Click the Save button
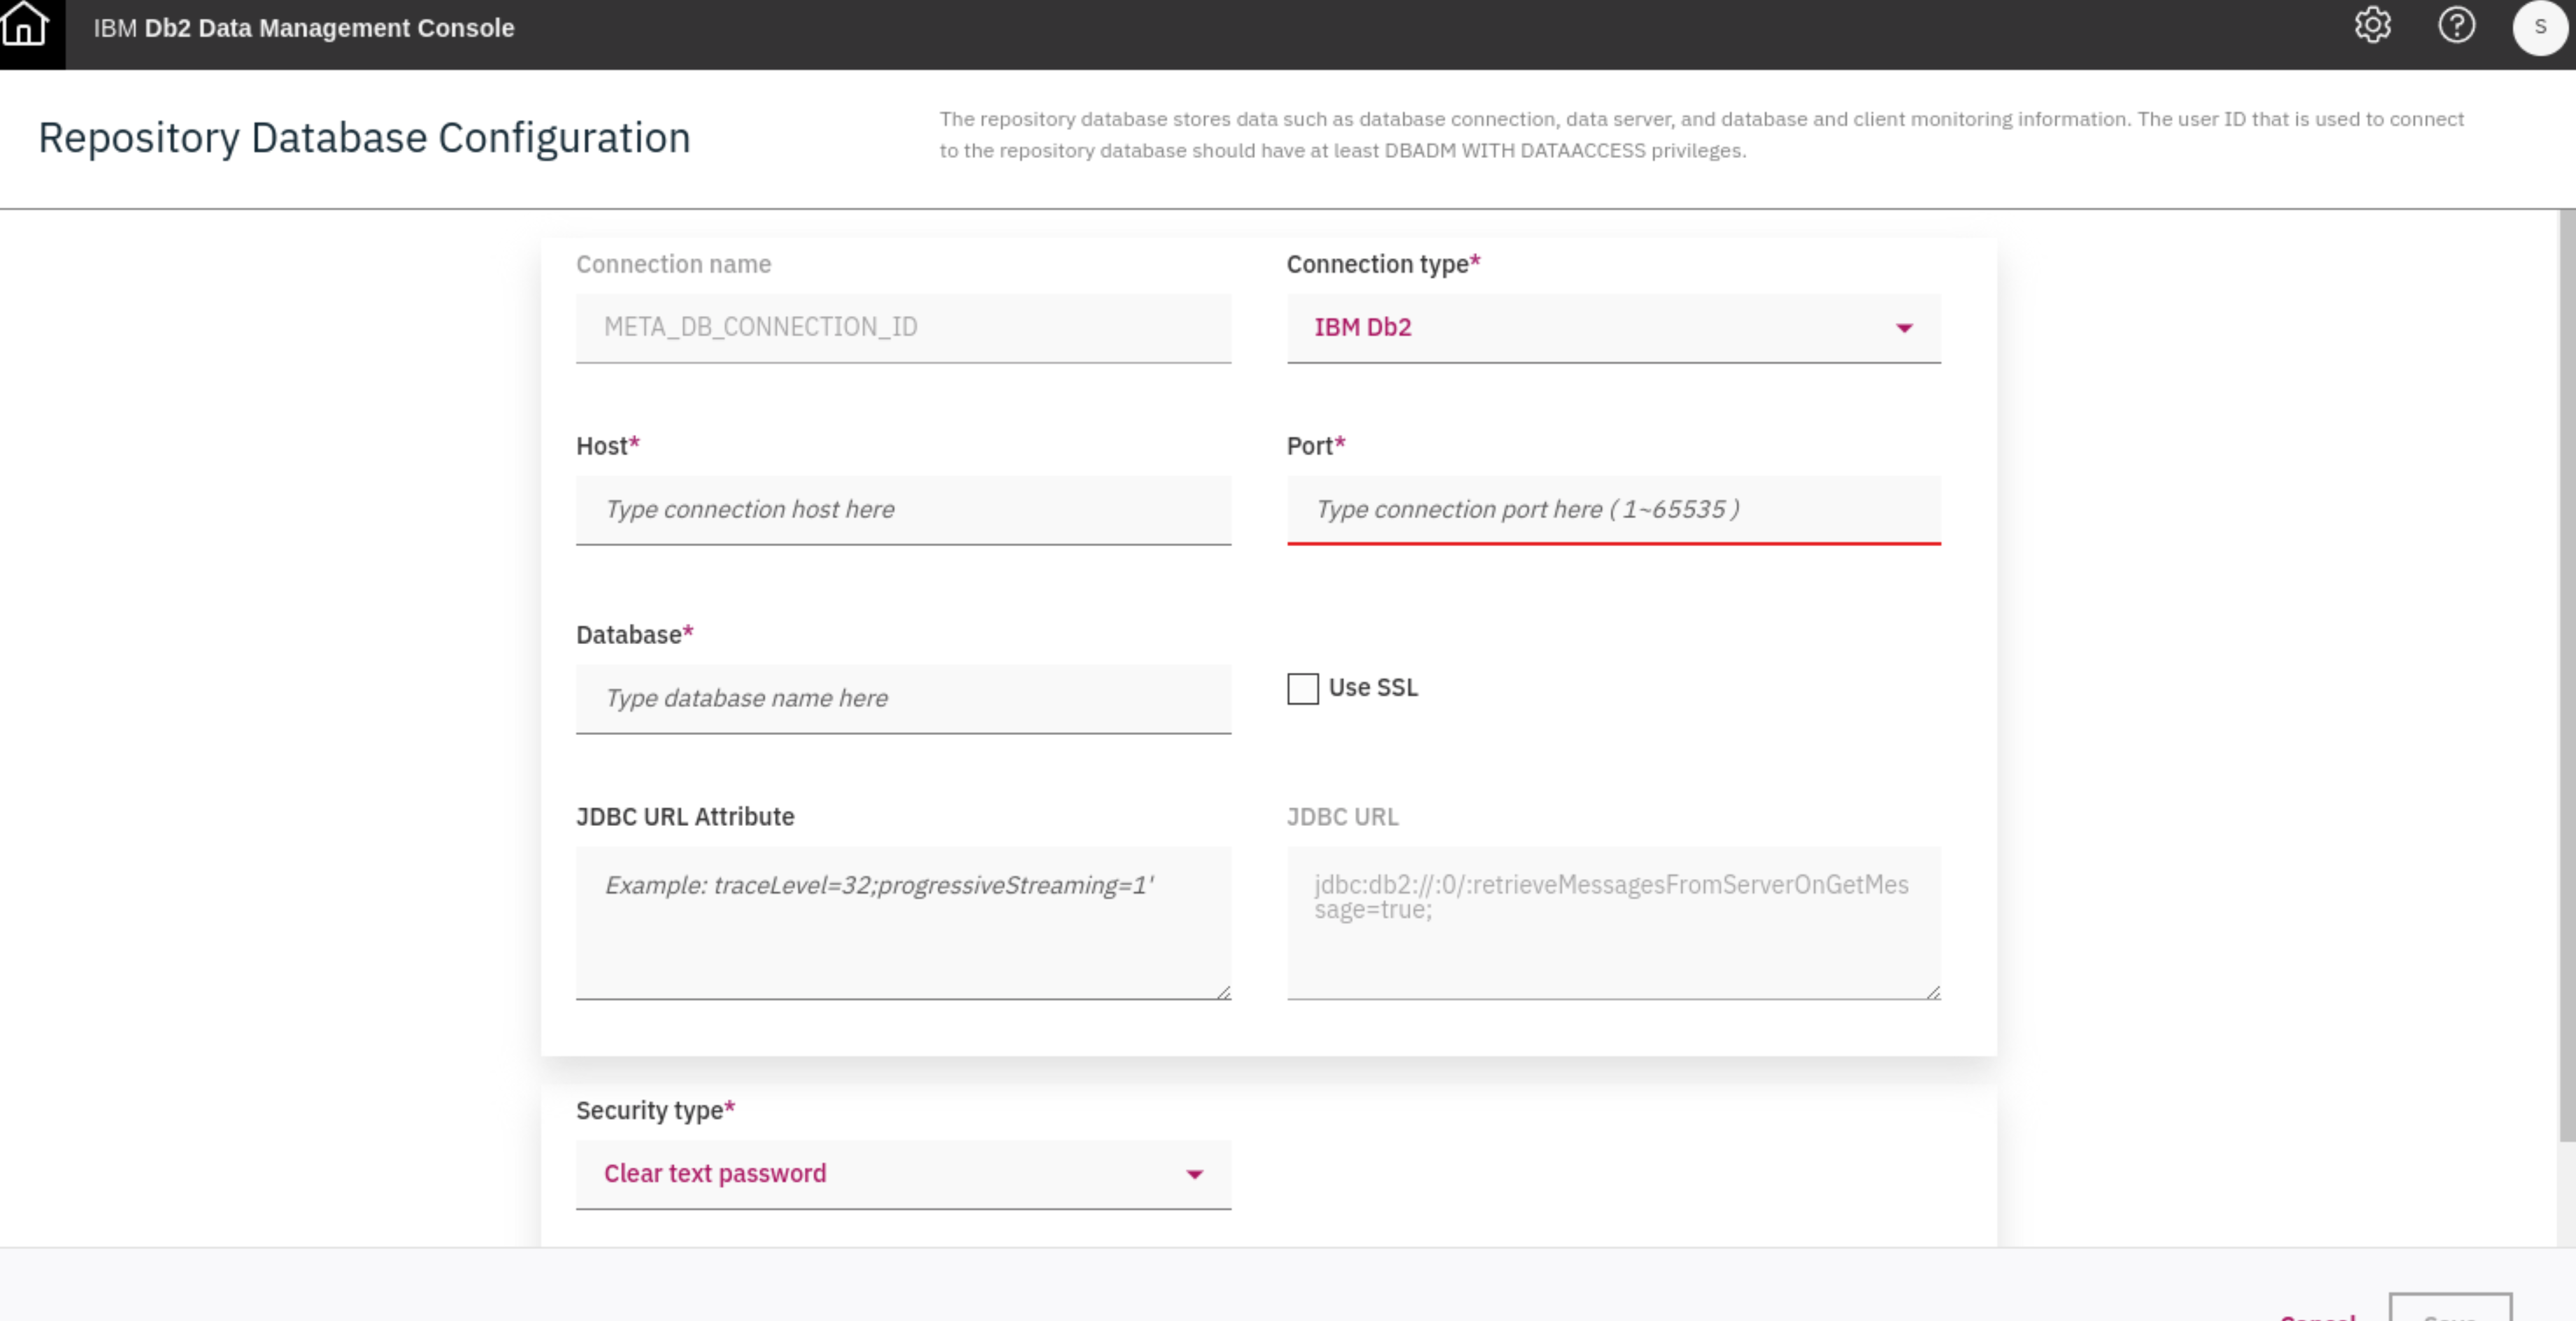The height and width of the screenshot is (1321, 2576). coord(2449,1308)
